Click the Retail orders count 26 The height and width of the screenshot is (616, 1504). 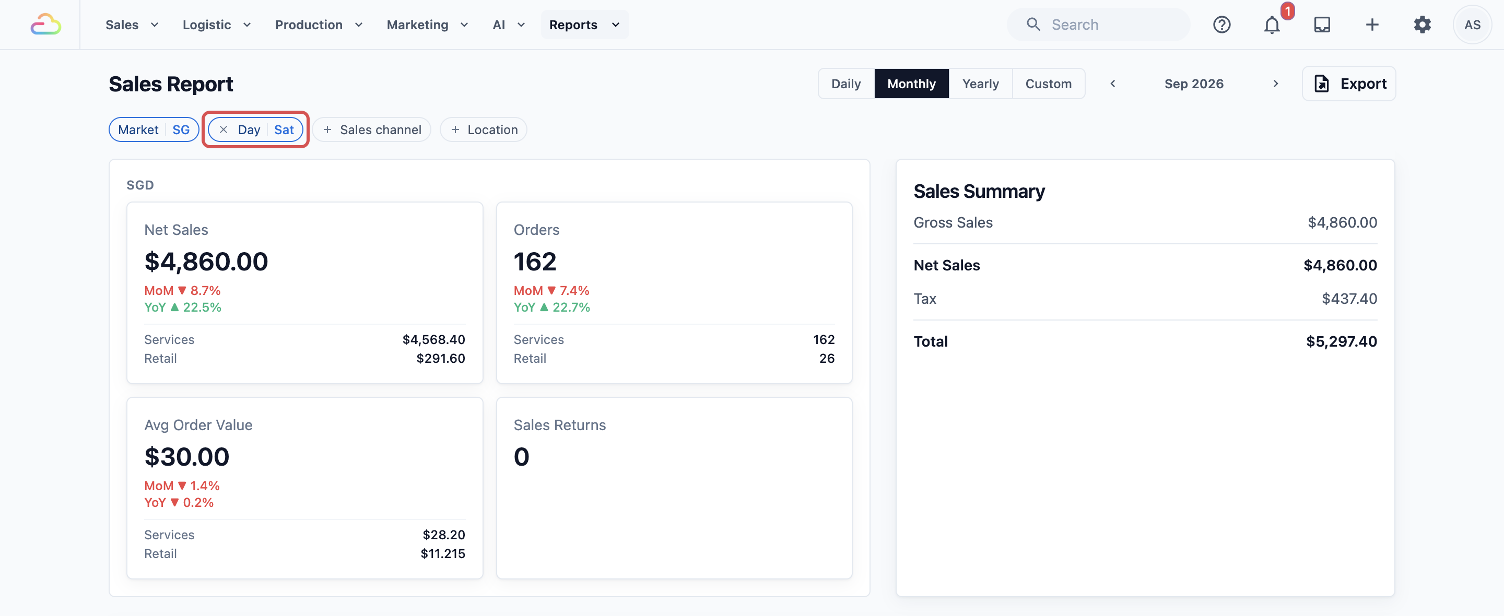[x=826, y=358]
